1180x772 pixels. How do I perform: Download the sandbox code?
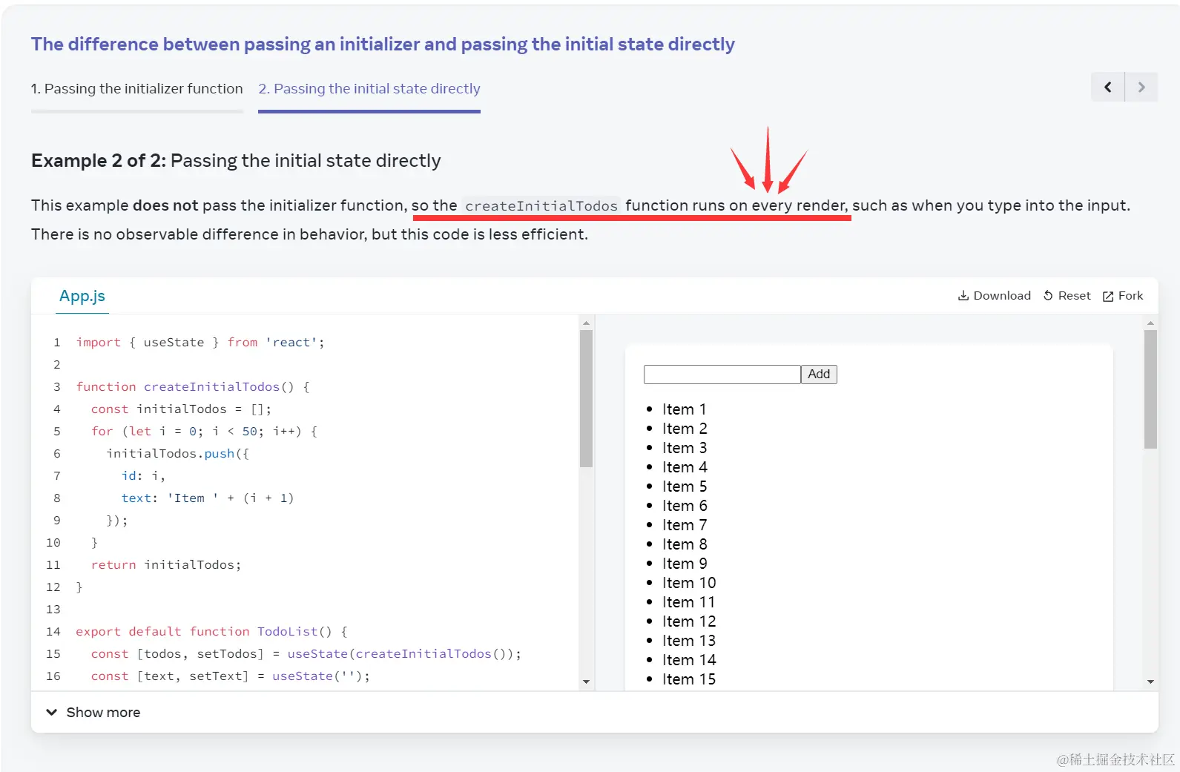click(x=994, y=296)
